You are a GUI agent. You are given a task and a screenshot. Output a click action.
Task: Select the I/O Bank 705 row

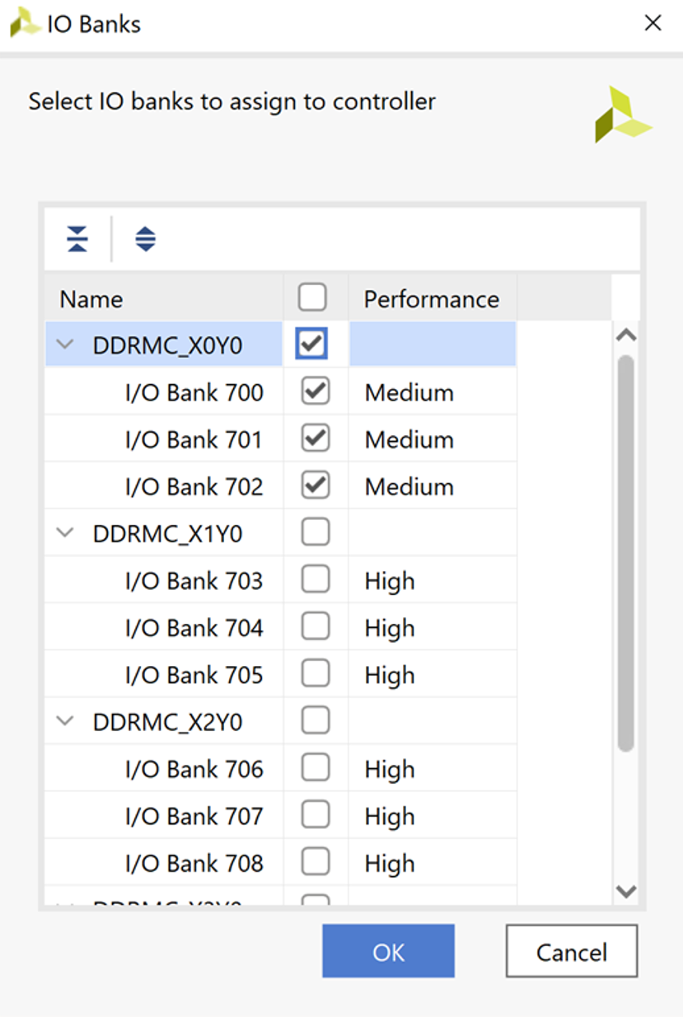coord(194,675)
